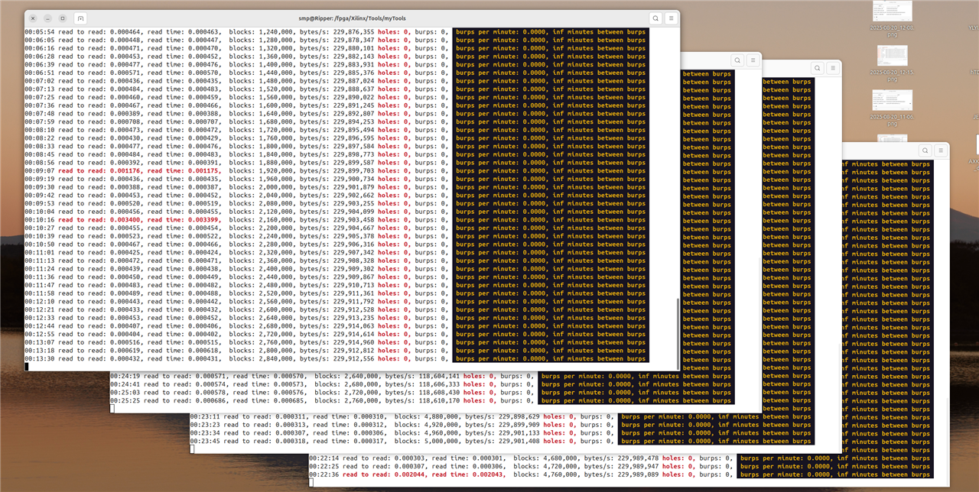
Task: Click the timestamp 00:05:54 in the front terminal
Action: (39, 32)
